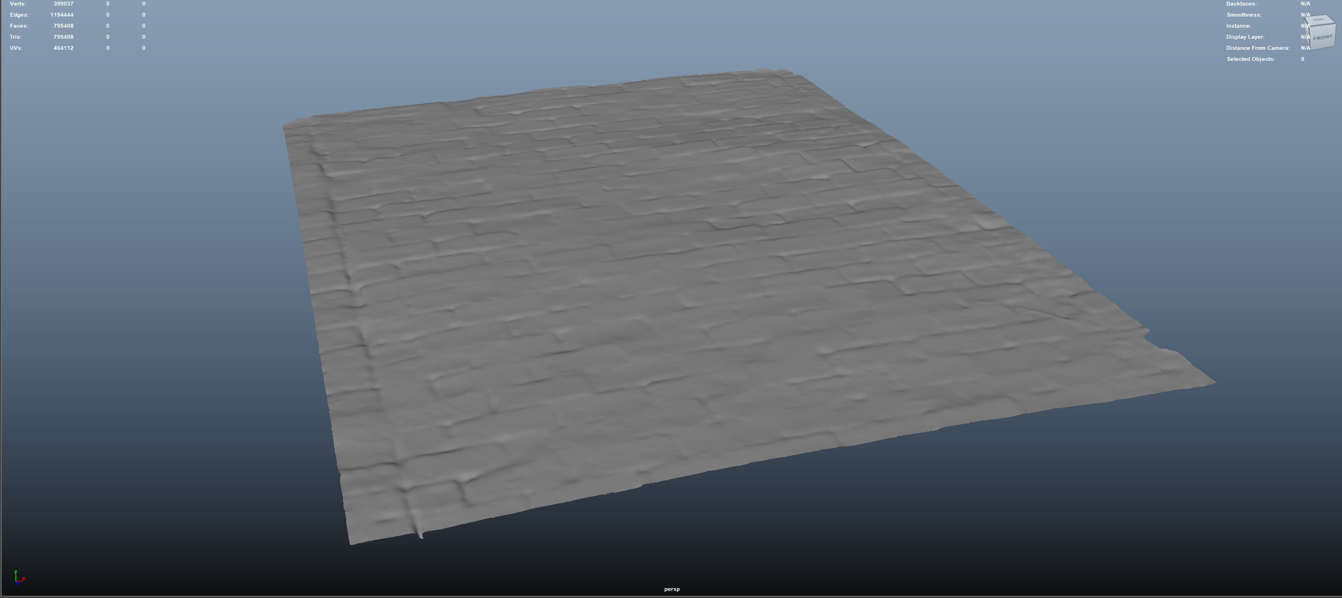Click the Selected Objects value 0
The width and height of the screenshot is (1342, 598).
1303,59
